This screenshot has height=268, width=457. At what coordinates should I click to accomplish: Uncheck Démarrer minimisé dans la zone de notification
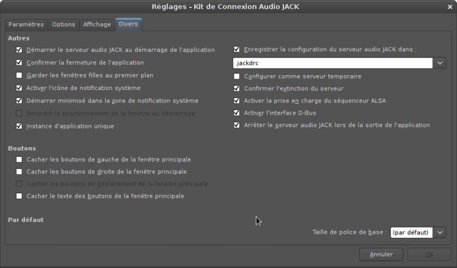coord(19,101)
